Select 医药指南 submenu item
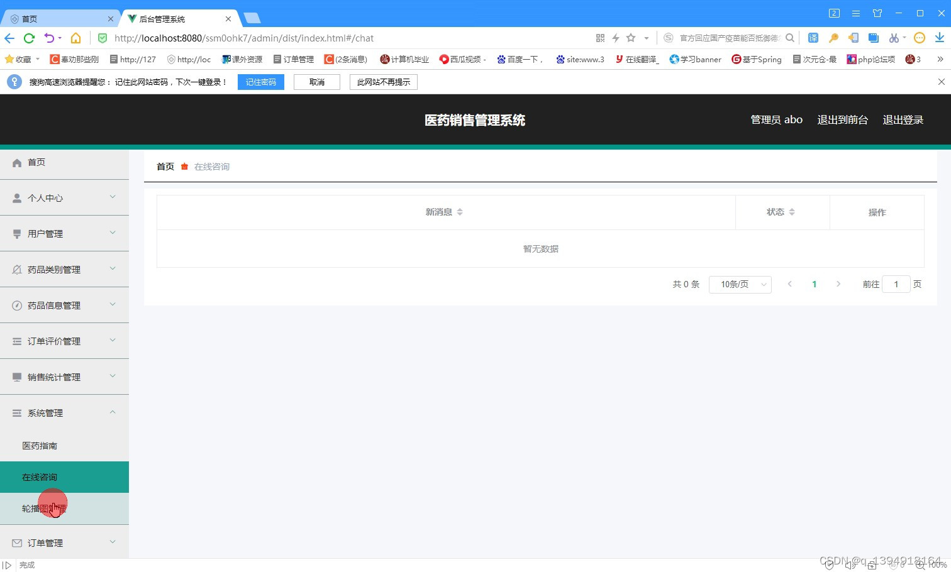Image resolution: width=951 pixels, height=572 pixels. pyautogui.click(x=64, y=446)
